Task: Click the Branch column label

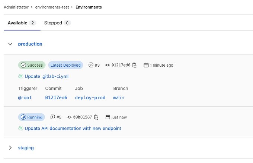Action: (x=121, y=89)
